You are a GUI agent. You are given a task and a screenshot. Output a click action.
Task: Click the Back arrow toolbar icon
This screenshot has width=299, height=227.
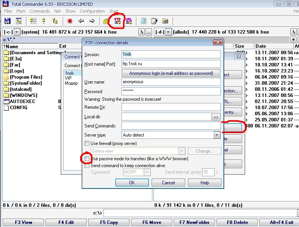click(x=81, y=21)
